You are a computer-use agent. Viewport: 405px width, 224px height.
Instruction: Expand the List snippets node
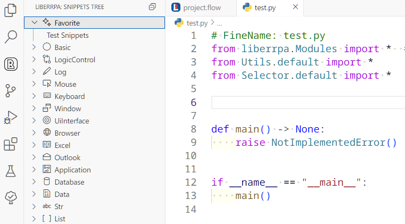coord(34,219)
